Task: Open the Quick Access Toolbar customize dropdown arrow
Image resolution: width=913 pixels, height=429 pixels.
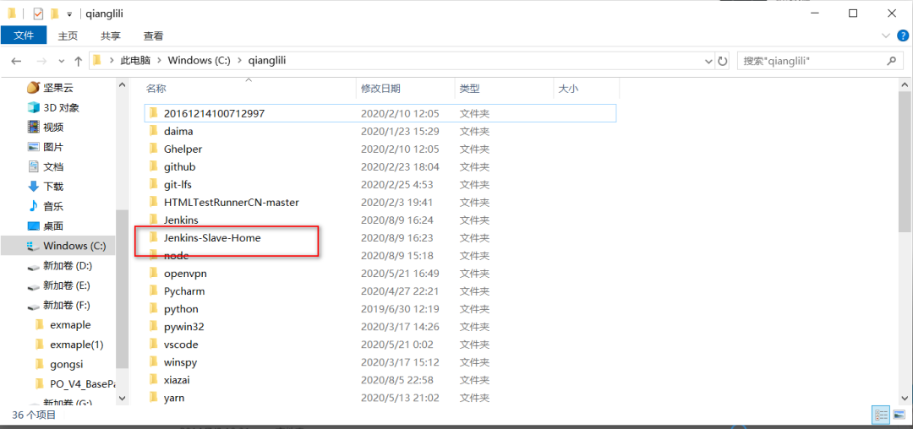Action: pyautogui.click(x=68, y=14)
